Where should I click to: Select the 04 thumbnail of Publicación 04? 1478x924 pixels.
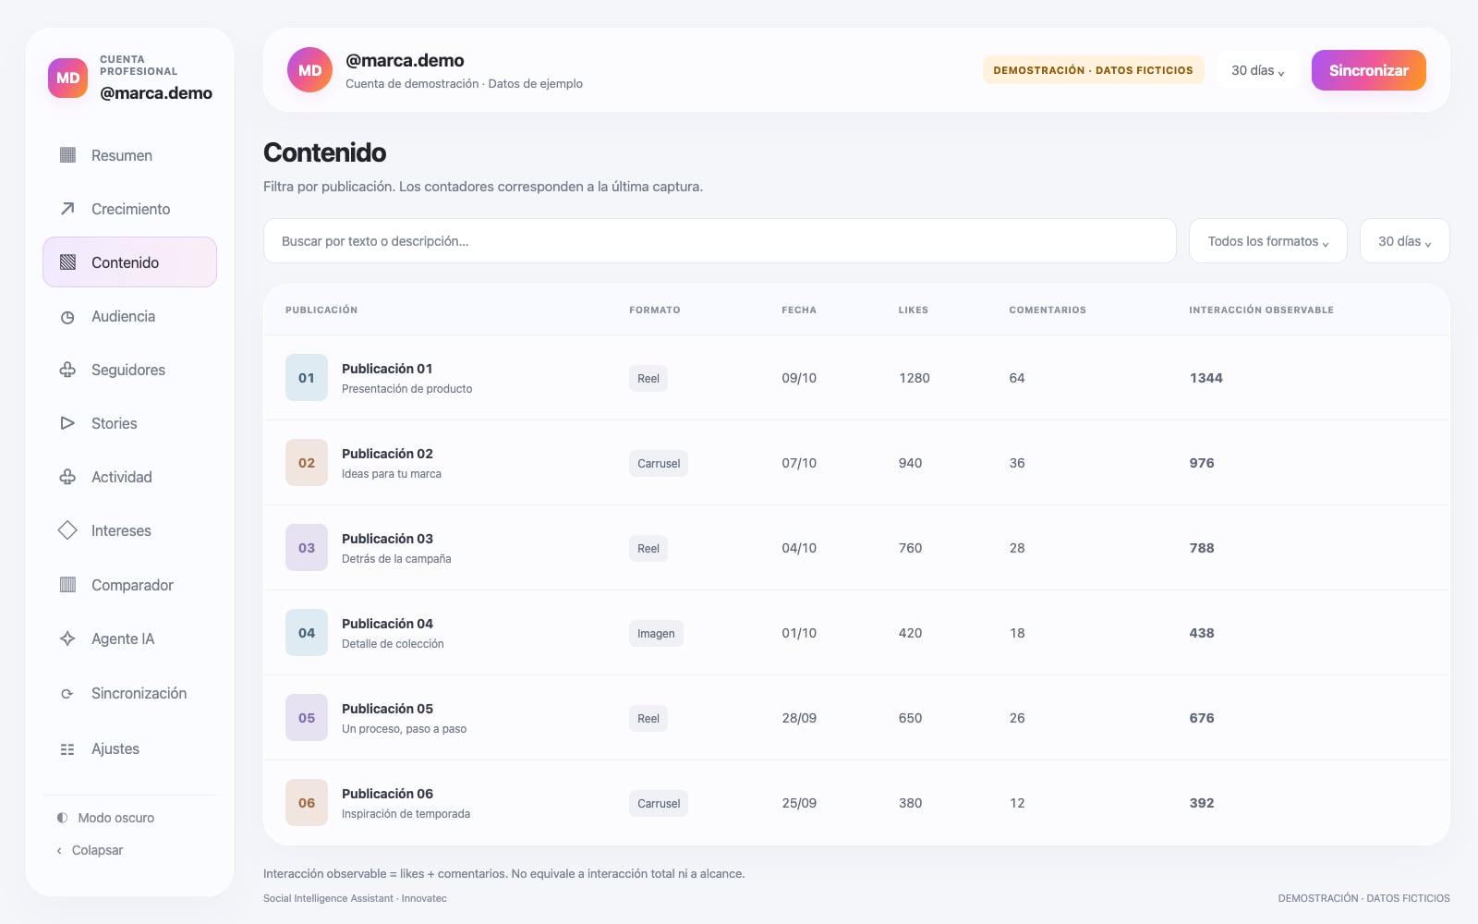pos(307,633)
